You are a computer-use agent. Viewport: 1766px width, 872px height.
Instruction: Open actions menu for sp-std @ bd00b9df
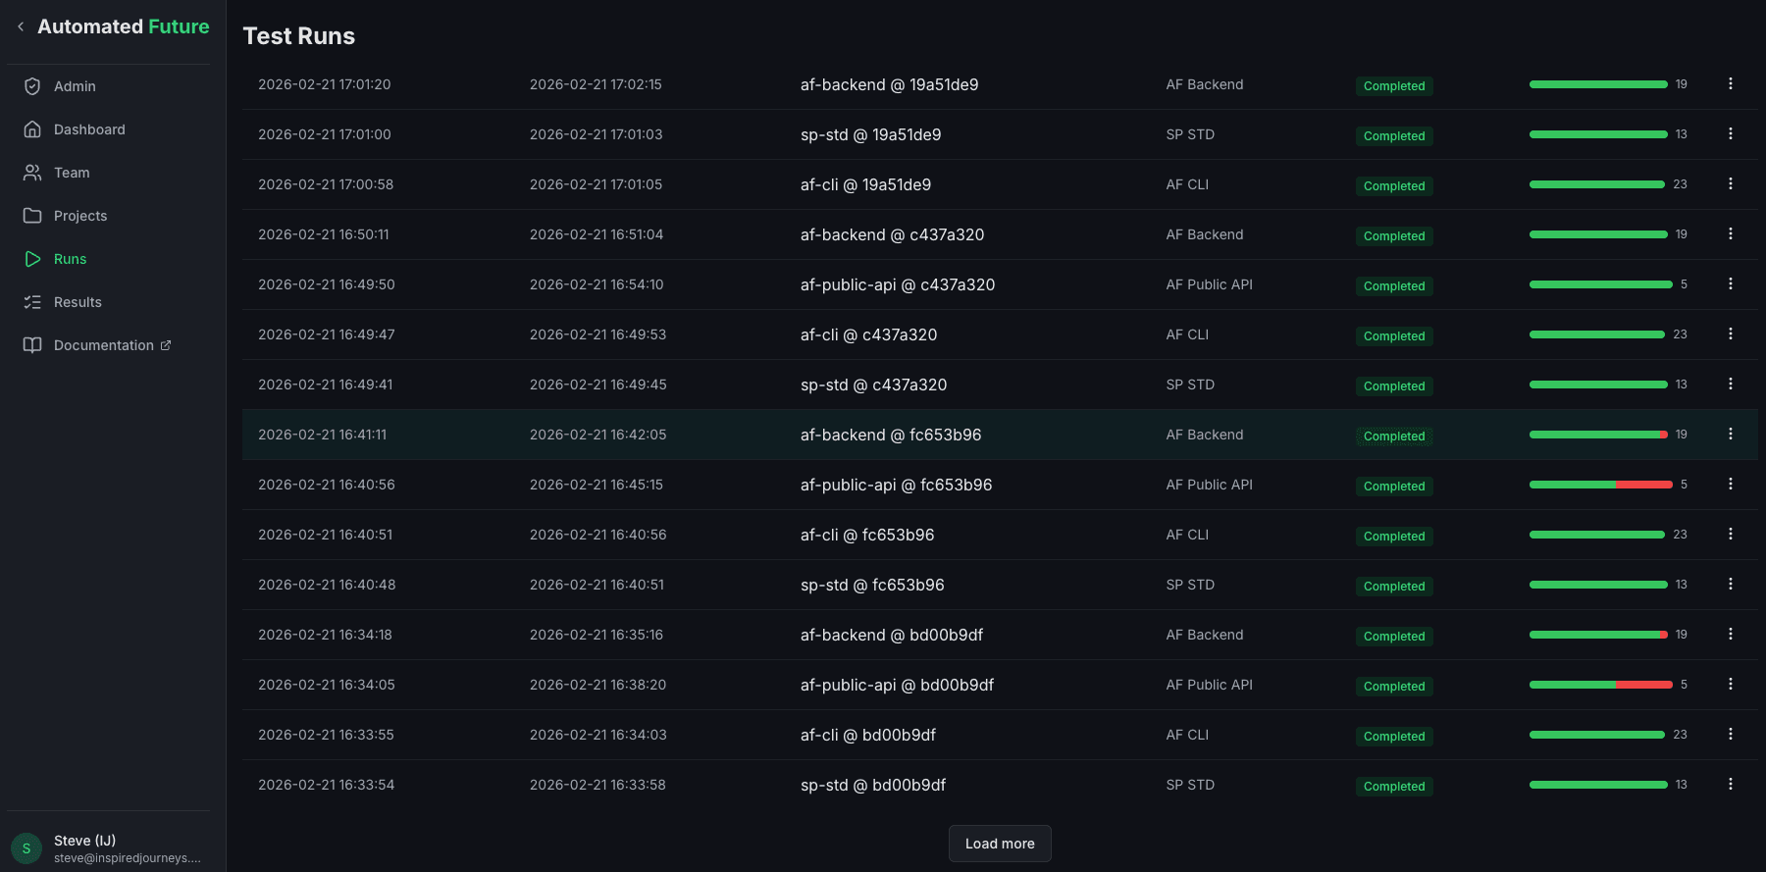click(1731, 784)
